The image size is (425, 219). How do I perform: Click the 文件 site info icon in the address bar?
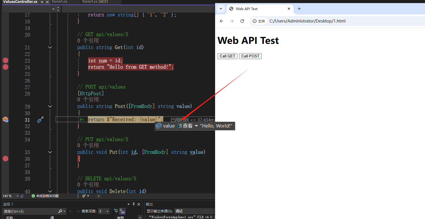click(x=259, y=21)
